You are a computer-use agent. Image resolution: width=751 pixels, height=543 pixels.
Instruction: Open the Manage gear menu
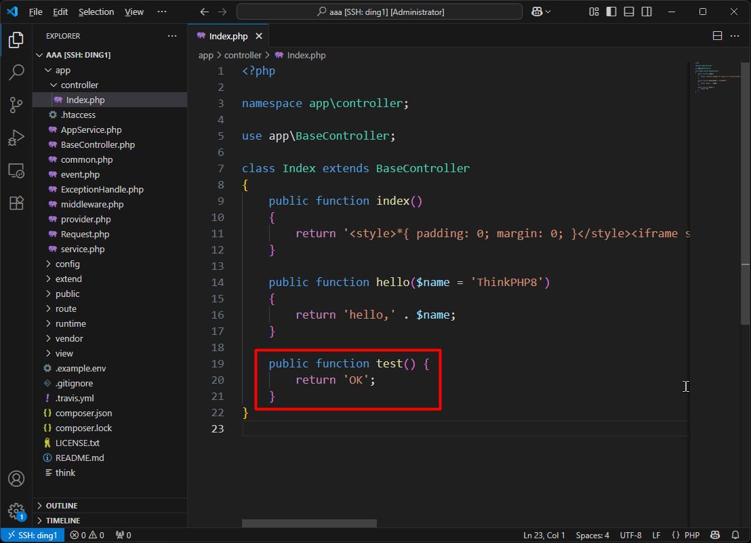(x=16, y=511)
